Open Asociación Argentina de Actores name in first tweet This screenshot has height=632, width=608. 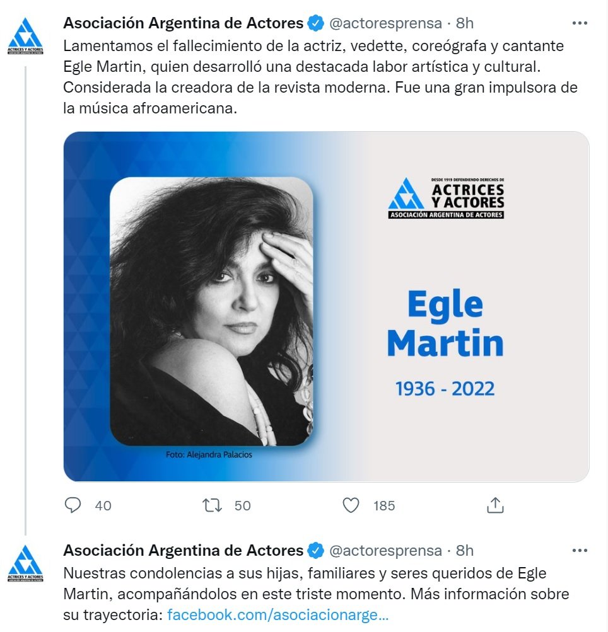183,23
